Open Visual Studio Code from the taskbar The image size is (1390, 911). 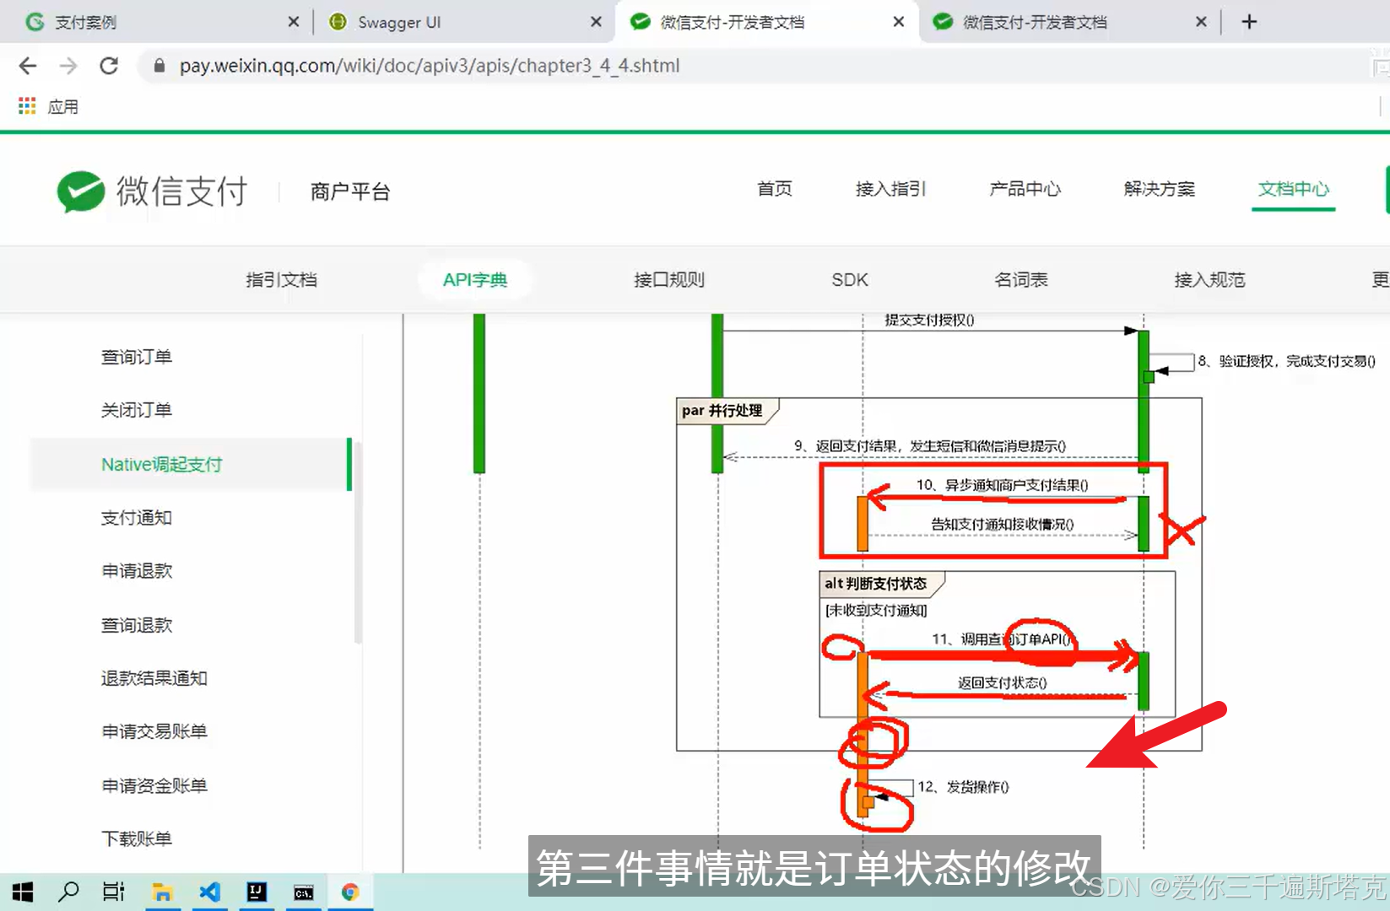pyautogui.click(x=209, y=892)
